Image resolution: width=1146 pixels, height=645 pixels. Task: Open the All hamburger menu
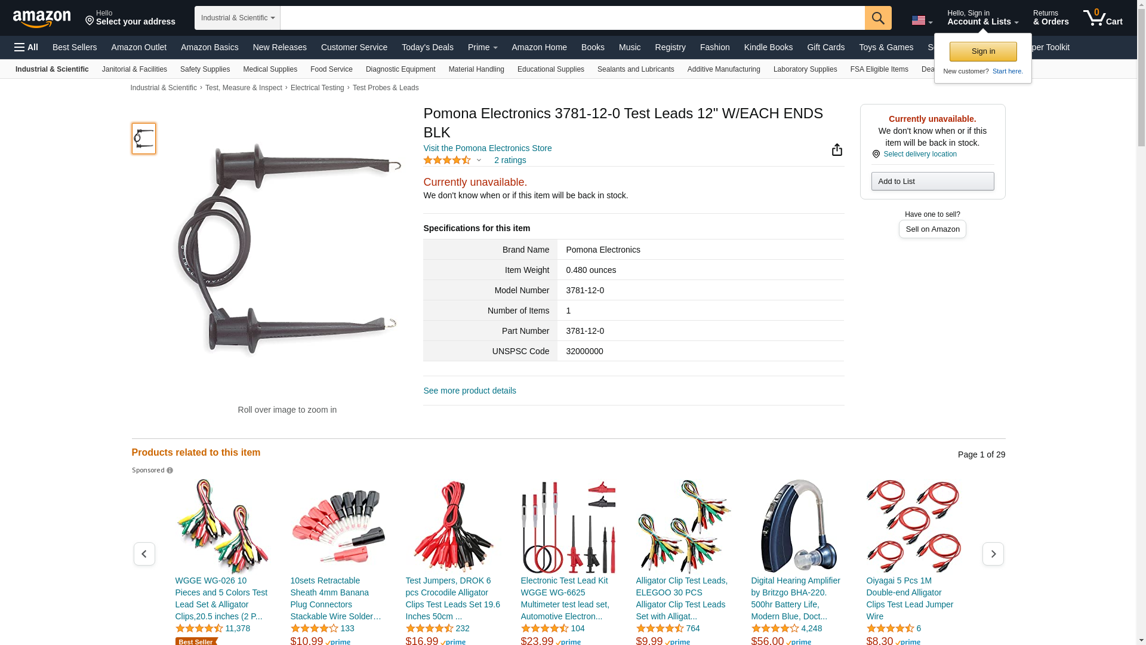click(26, 47)
